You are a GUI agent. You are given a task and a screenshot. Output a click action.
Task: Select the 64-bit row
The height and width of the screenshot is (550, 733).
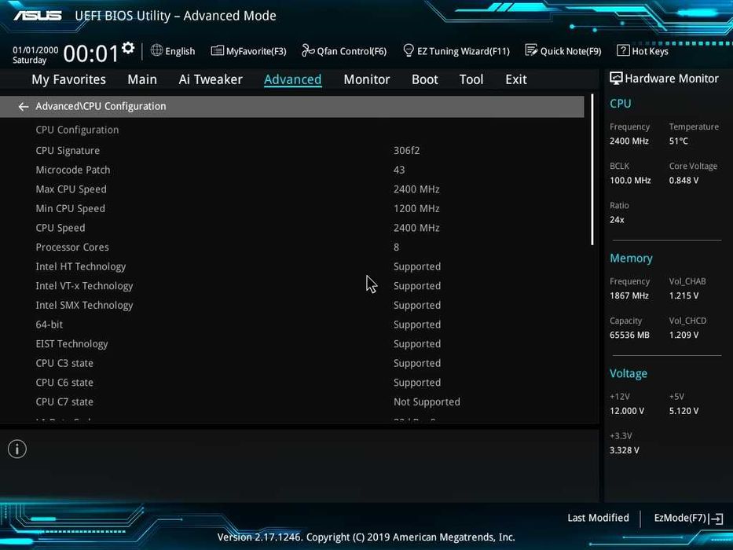291,324
